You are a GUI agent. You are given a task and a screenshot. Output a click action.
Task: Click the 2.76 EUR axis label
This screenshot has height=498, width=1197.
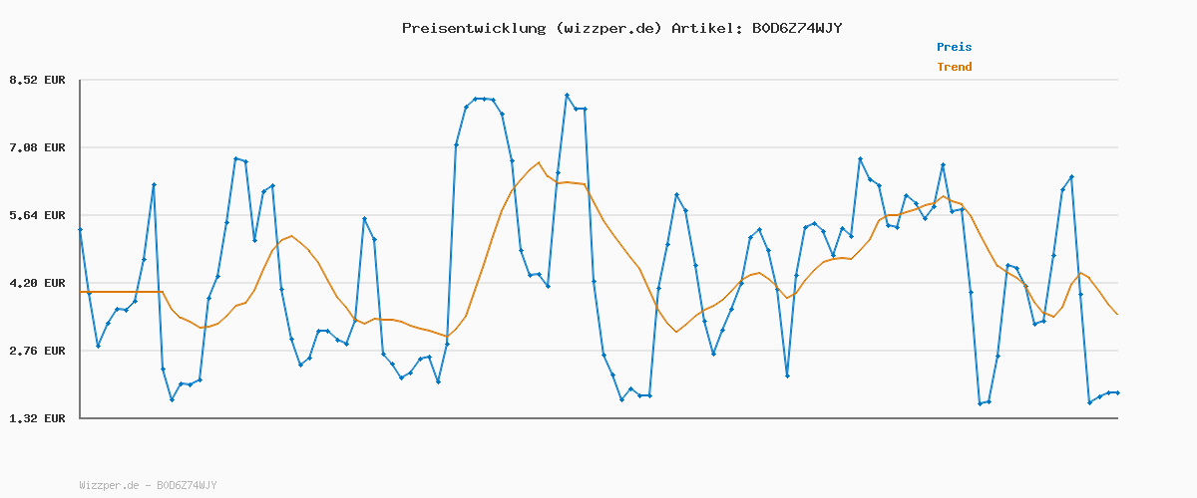coord(37,351)
